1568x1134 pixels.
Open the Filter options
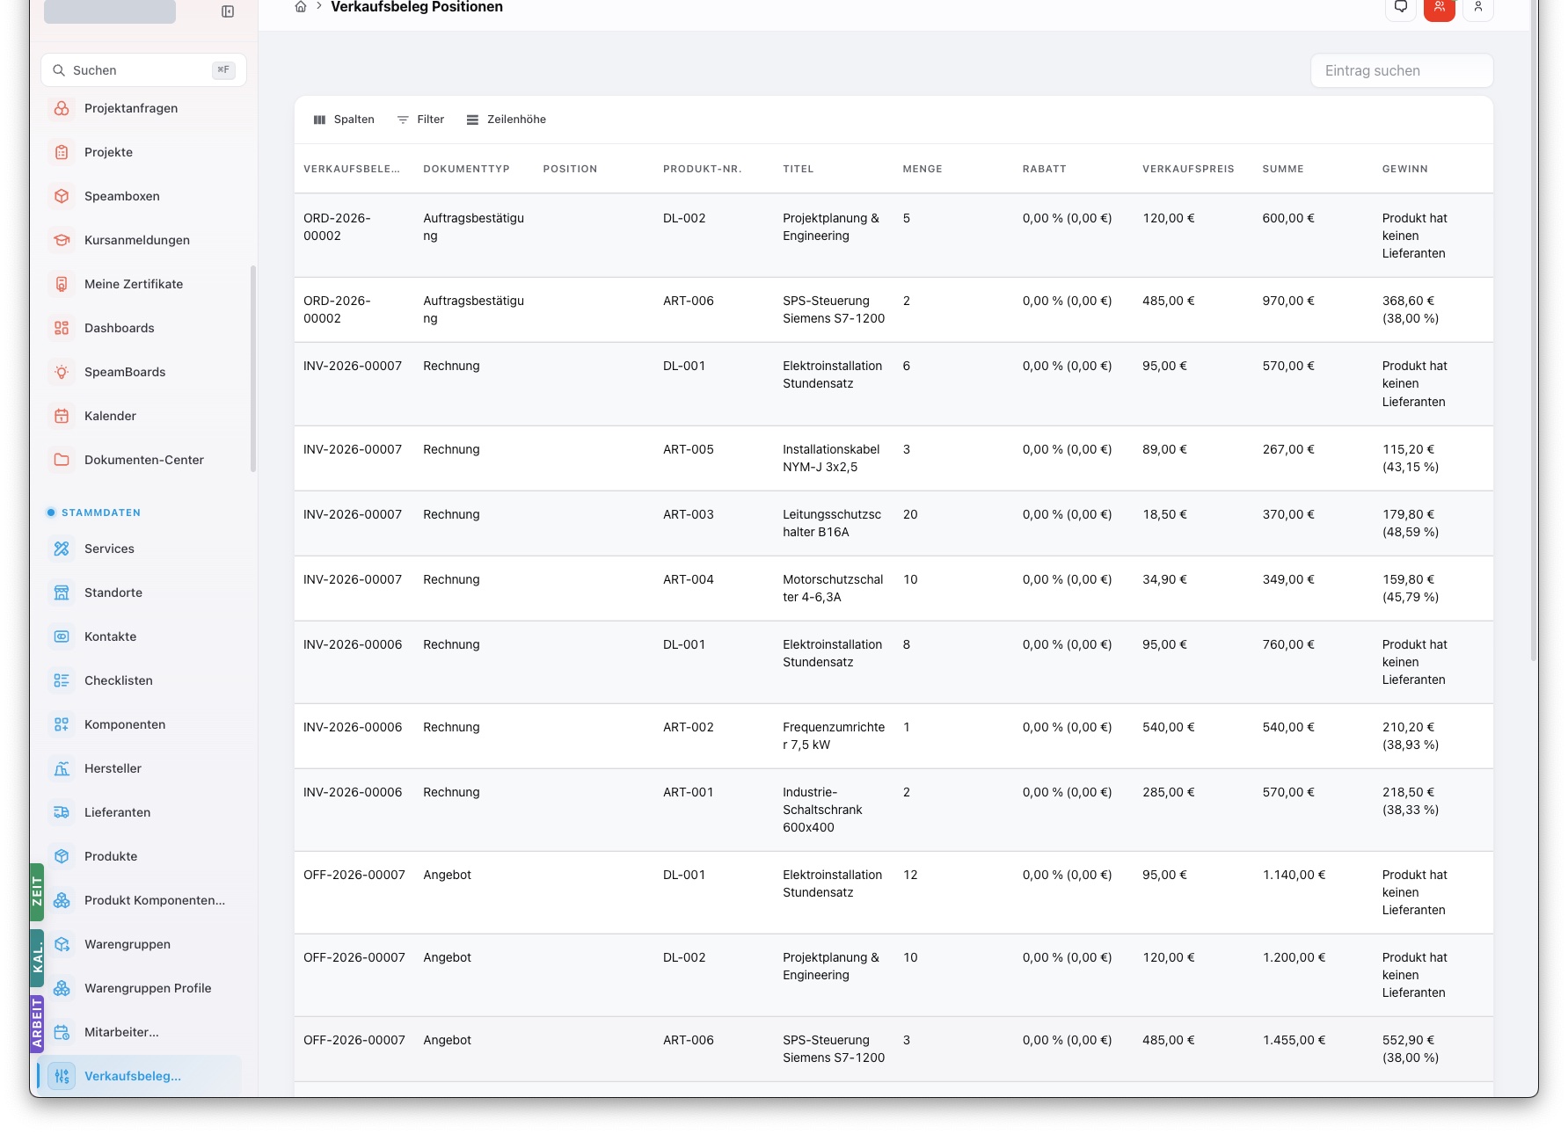420,120
